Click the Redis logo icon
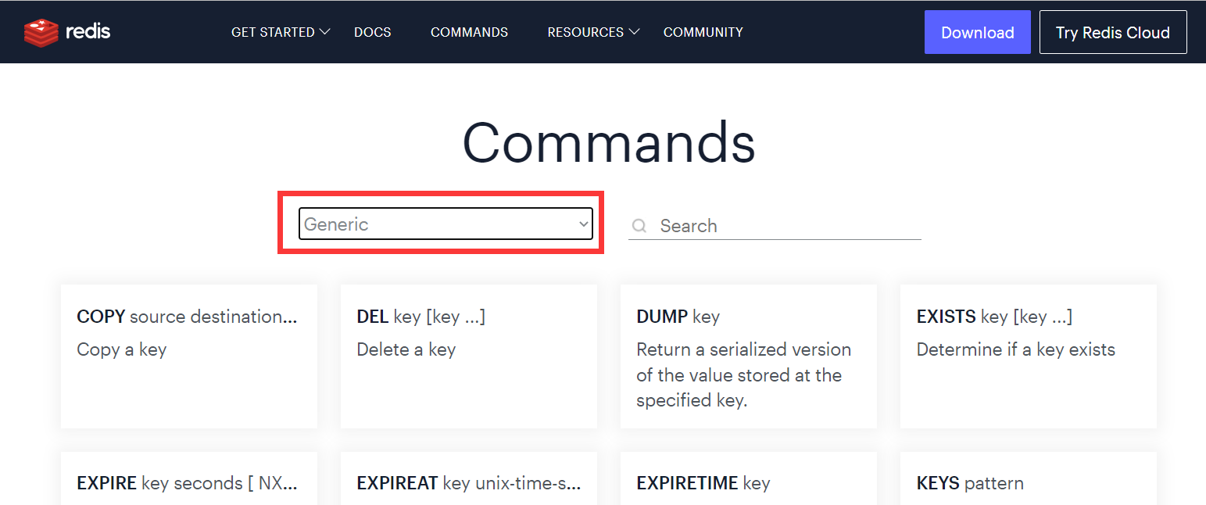Viewport: 1206px width, 505px height. pyautogui.click(x=41, y=32)
